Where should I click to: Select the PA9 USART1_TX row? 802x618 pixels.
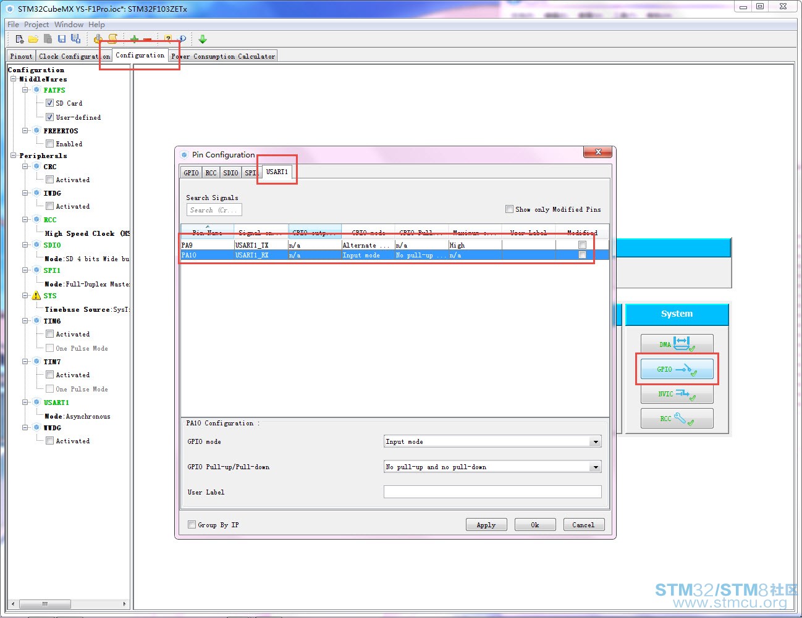click(395, 245)
